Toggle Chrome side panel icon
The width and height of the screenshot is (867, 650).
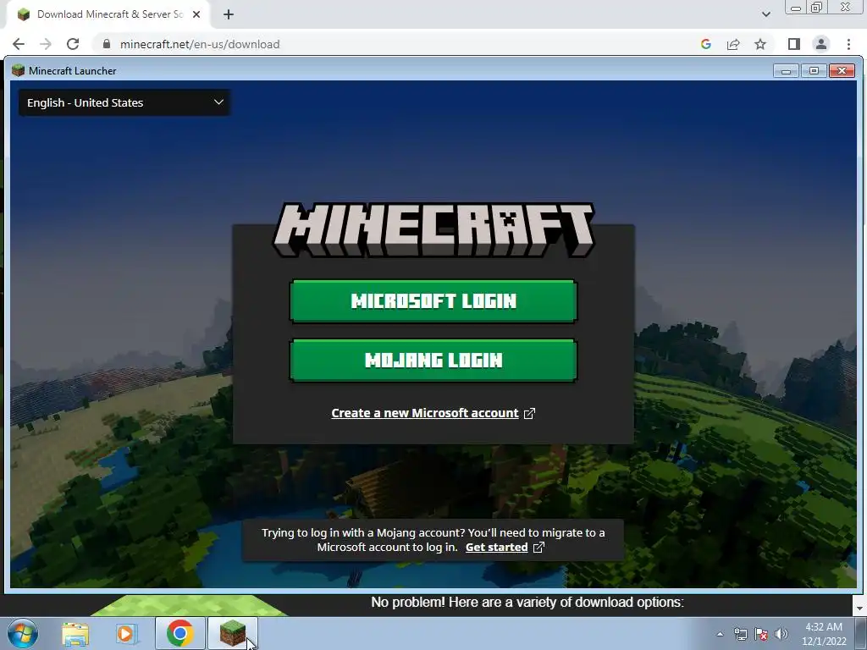794,44
